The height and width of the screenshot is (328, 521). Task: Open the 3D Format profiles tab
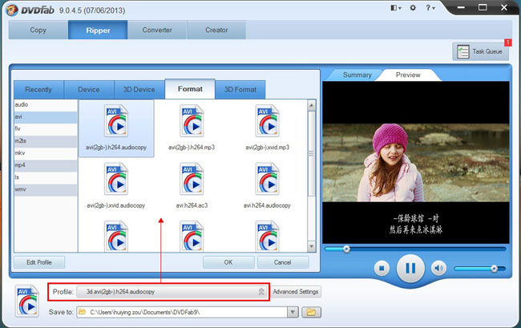240,89
